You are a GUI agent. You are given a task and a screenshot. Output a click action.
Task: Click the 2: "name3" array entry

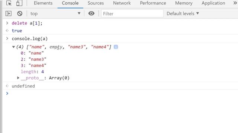click(33, 59)
